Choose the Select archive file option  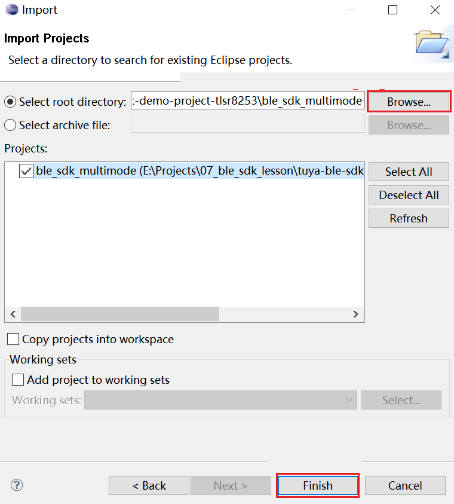[10, 125]
